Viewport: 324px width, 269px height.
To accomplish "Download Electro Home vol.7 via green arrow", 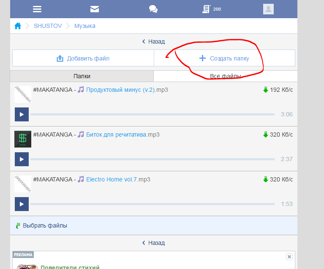I will pos(266,179).
